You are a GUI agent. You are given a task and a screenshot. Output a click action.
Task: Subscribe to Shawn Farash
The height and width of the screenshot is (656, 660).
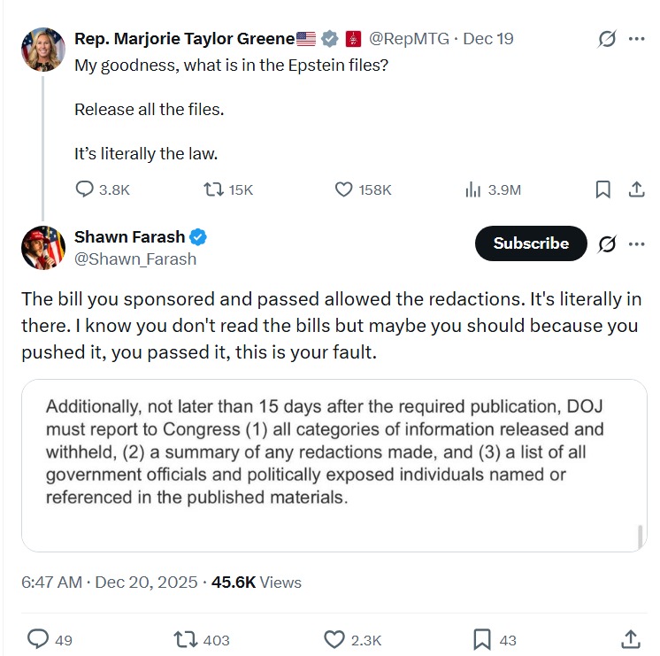[531, 243]
